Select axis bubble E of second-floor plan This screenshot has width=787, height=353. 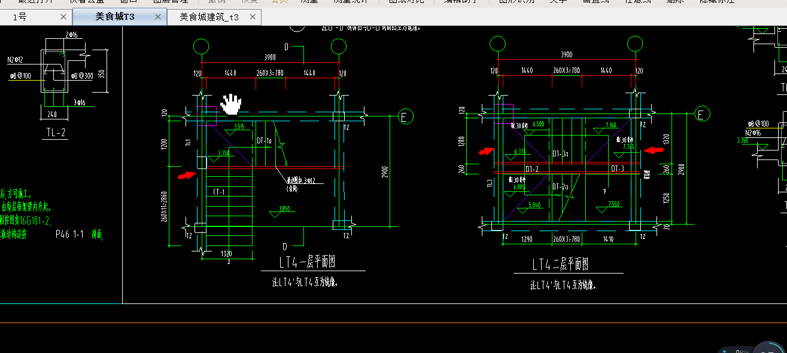pyautogui.click(x=703, y=113)
